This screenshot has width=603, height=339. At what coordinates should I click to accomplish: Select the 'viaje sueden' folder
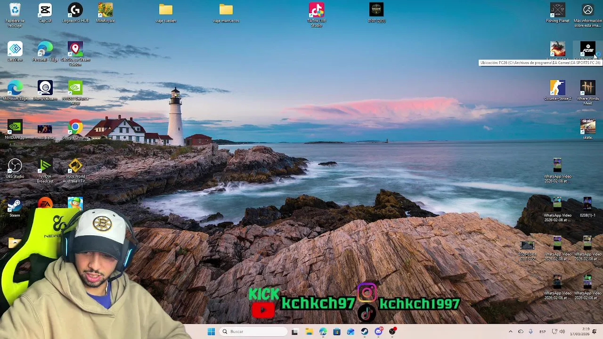coord(166,13)
